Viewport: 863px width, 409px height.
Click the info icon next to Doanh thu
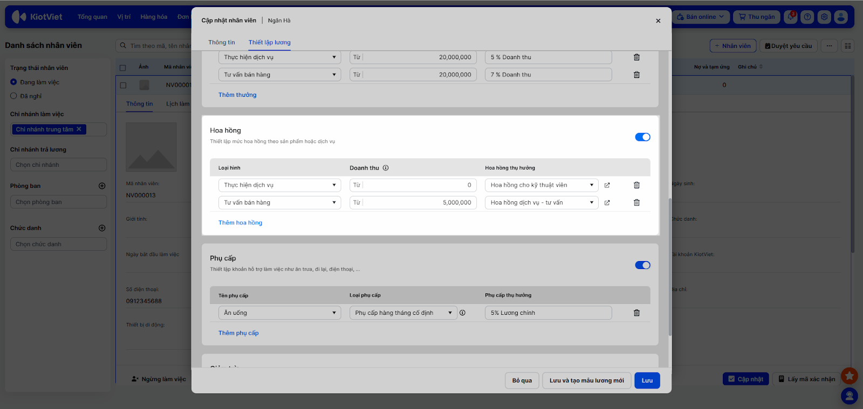click(386, 168)
